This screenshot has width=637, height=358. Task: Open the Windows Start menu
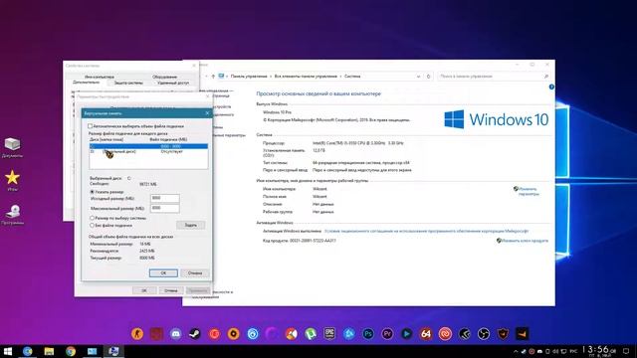[7, 351]
